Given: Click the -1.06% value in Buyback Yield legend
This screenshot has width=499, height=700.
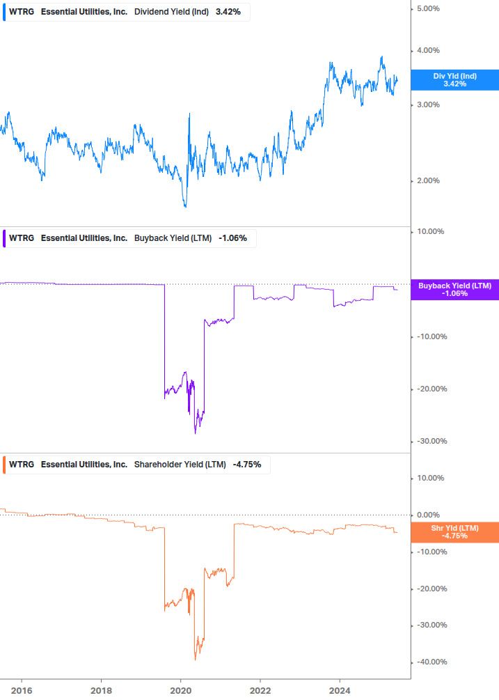Looking at the screenshot, I should 232,238.
